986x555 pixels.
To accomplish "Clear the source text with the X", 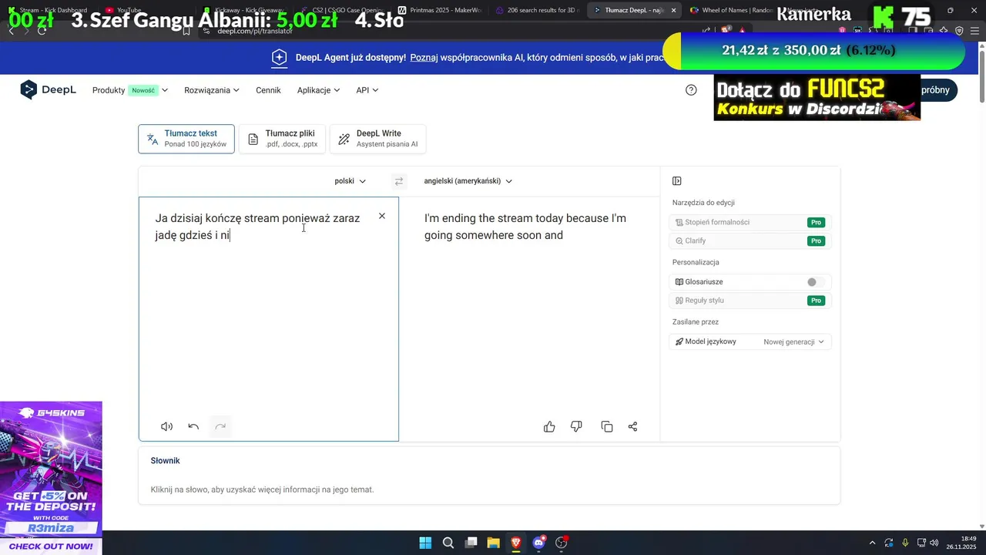I will pos(382,216).
